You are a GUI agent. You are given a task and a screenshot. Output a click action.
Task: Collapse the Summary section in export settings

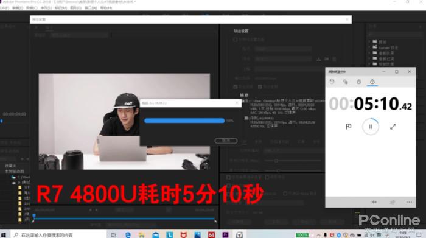point(244,95)
